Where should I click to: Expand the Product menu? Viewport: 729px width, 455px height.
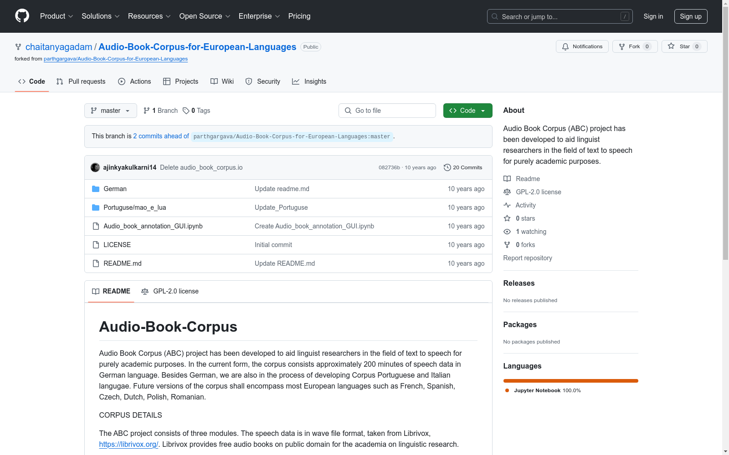click(x=56, y=16)
